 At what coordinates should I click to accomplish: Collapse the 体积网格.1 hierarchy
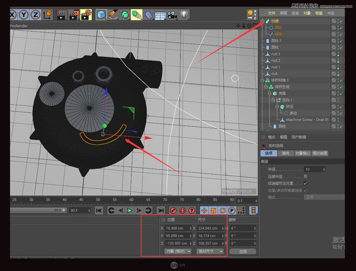point(262,80)
